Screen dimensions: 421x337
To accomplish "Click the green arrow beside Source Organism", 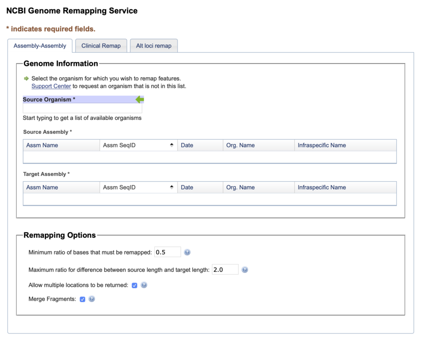I will [140, 99].
